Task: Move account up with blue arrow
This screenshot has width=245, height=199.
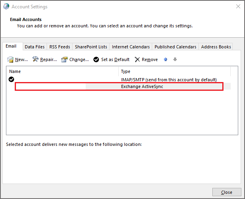Action: tap(165, 59)
